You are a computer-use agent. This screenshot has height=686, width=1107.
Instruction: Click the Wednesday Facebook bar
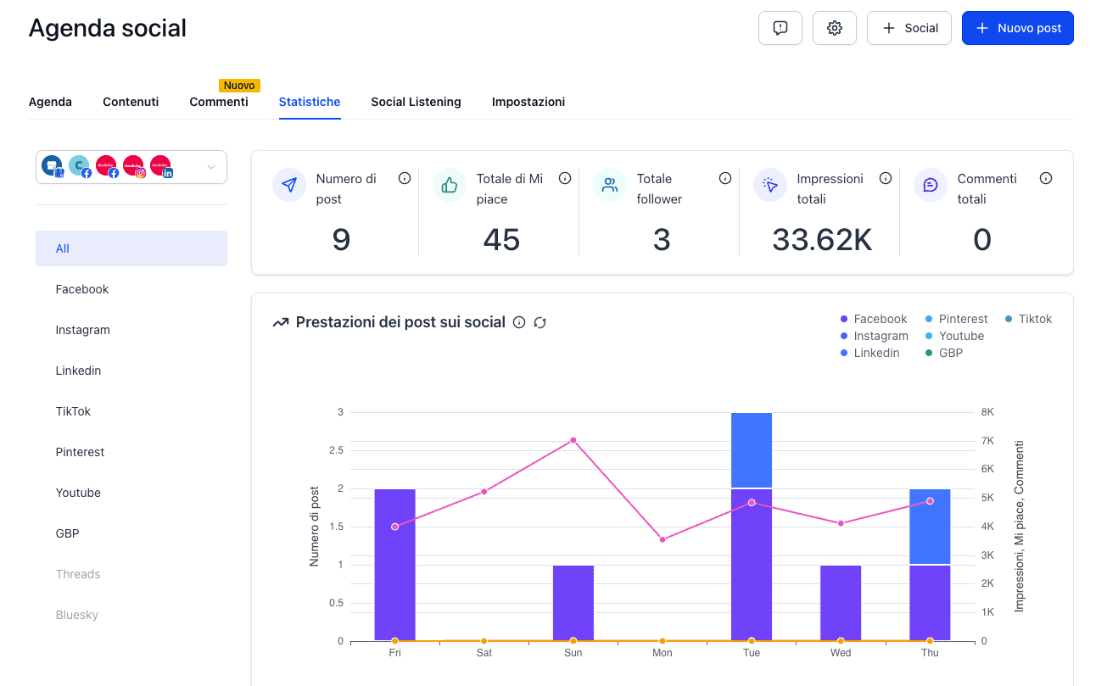click(841, 603)
